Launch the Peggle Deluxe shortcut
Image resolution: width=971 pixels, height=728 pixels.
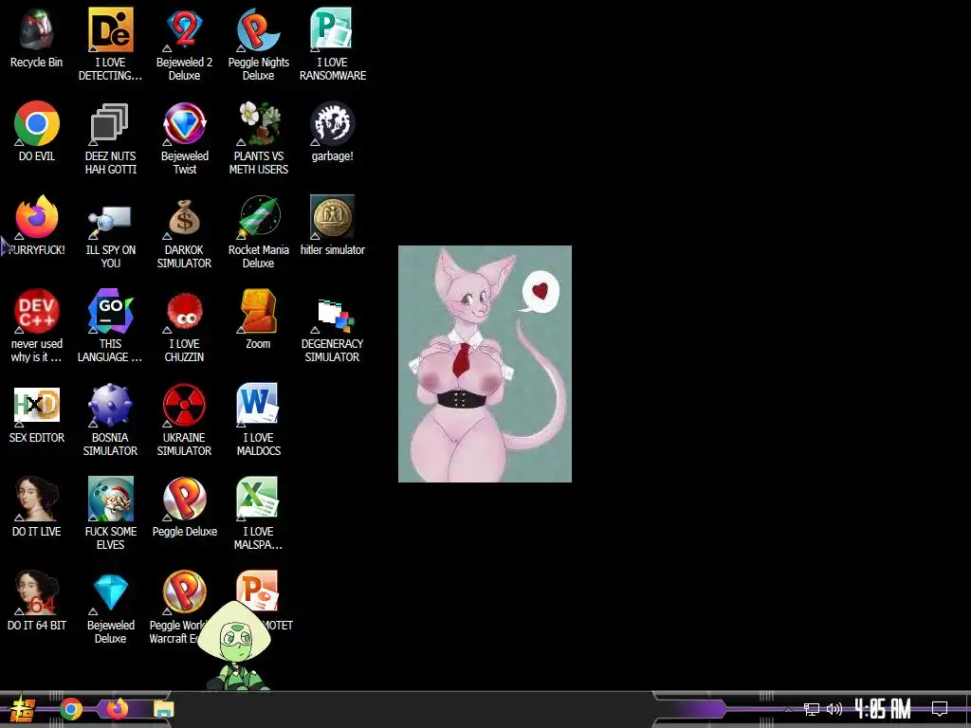185,499
